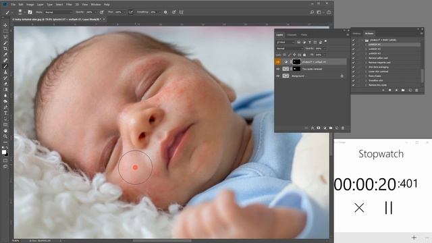Collapse the action set folder
The width and height of the screenshot is (432, 243).
point(362,40)
